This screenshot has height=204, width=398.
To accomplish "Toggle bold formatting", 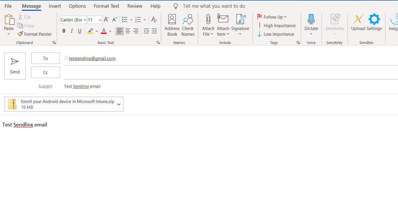I will (64, 31).
